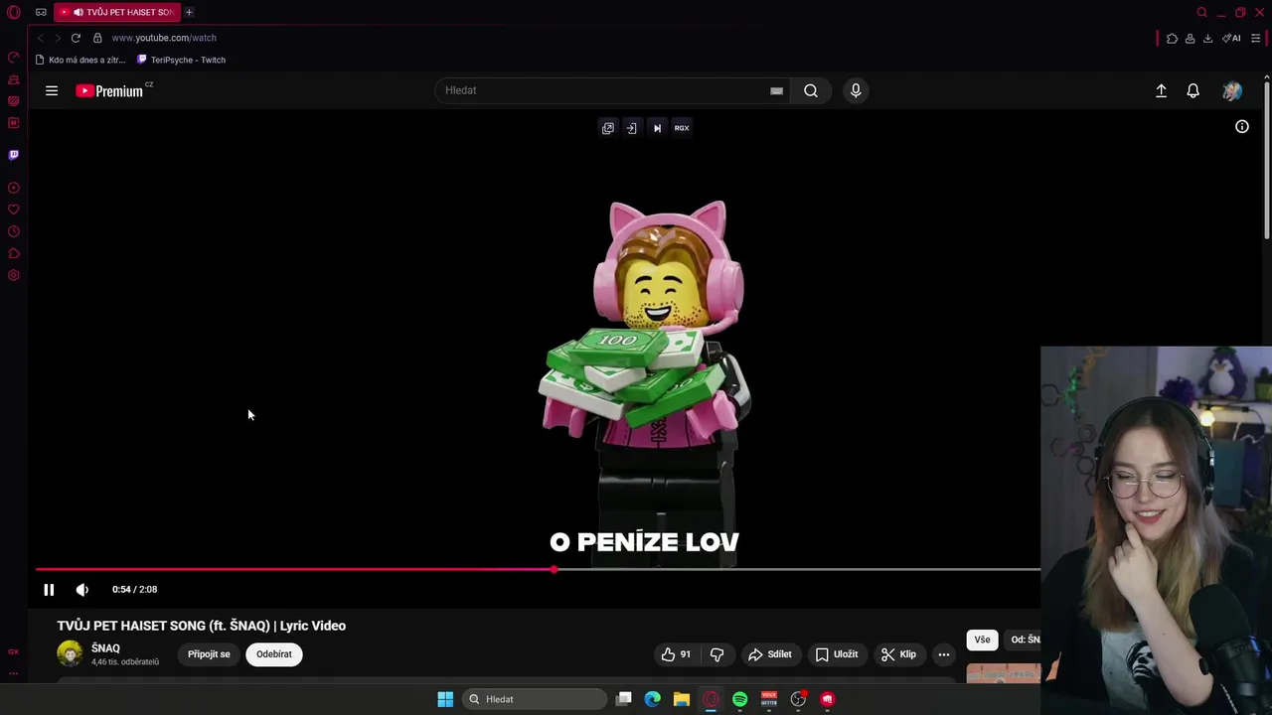Click the arrow-into-box icon above the video
The image size is (1272, 715).
click(x=631, y=128)
